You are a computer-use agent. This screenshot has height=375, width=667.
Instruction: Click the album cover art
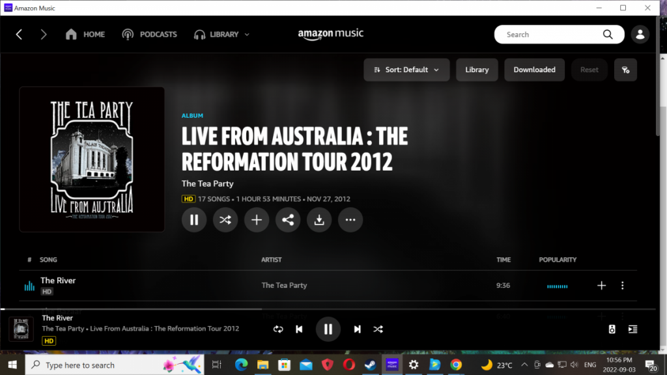[x=92, y=160]
